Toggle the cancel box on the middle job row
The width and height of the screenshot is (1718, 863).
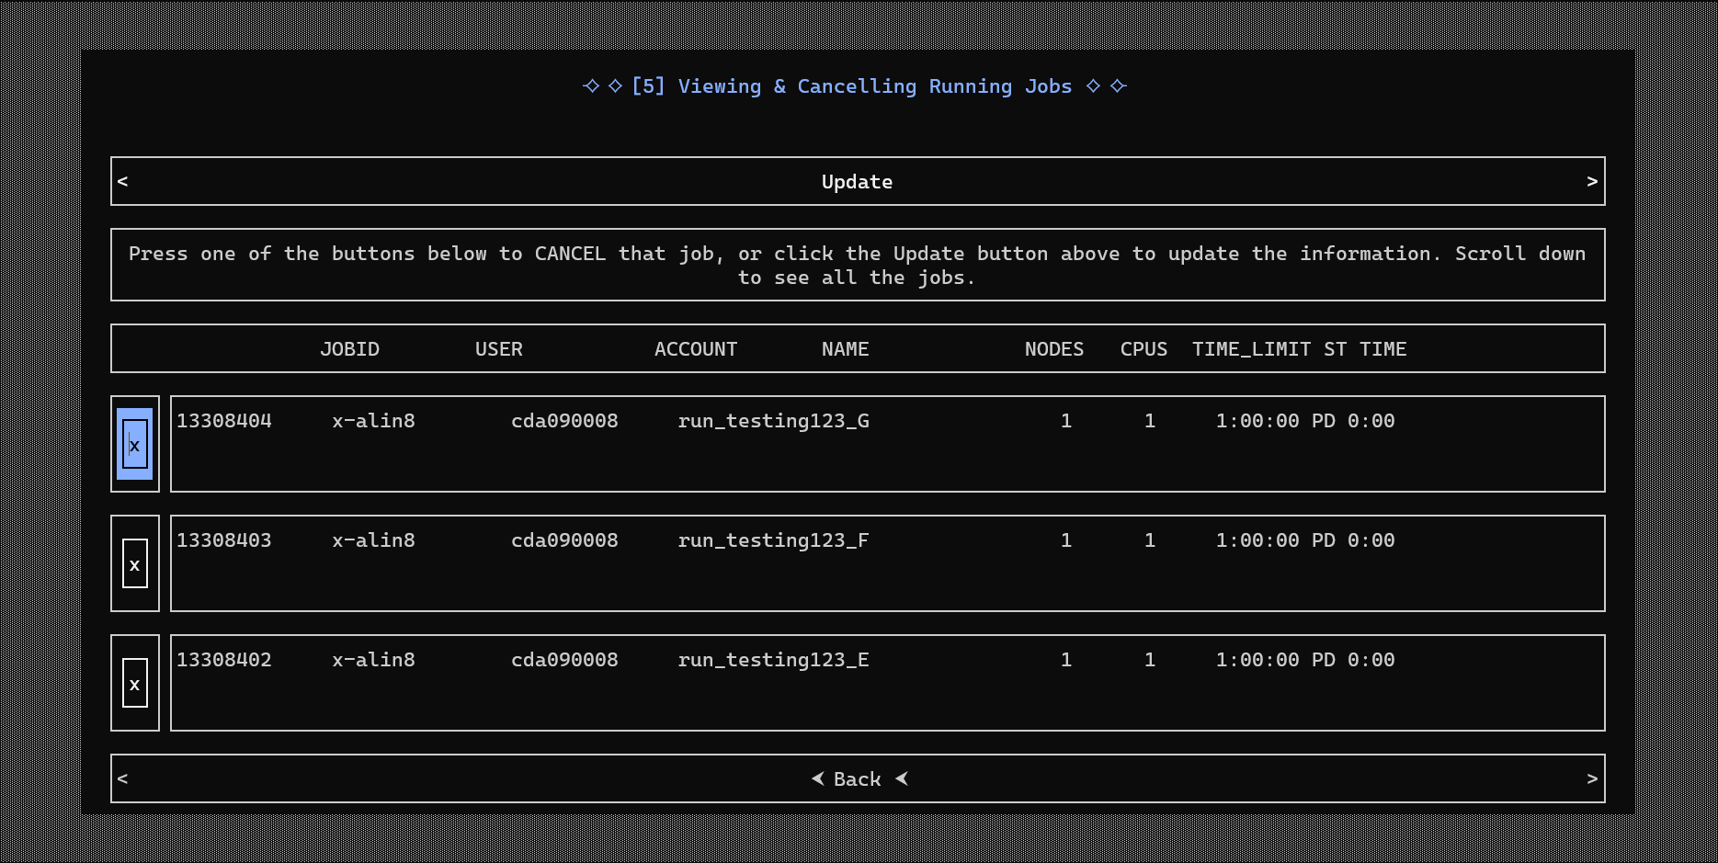click(134, 562)
